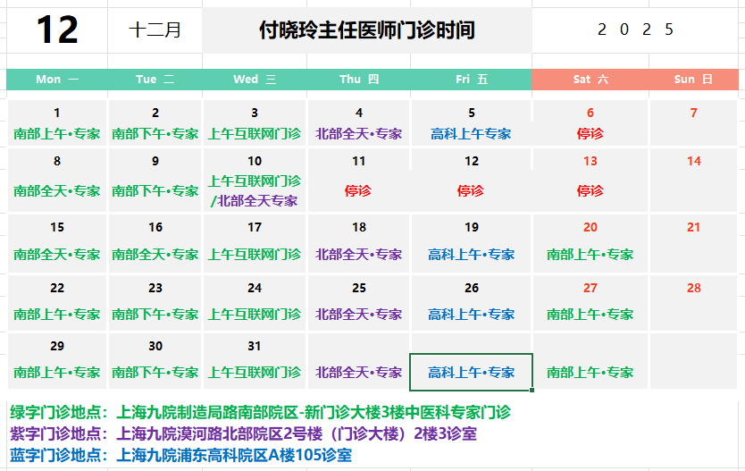Select the 十二月 month label cell
The width and height of the screenshot is (745, 471).
pos(155,30)
